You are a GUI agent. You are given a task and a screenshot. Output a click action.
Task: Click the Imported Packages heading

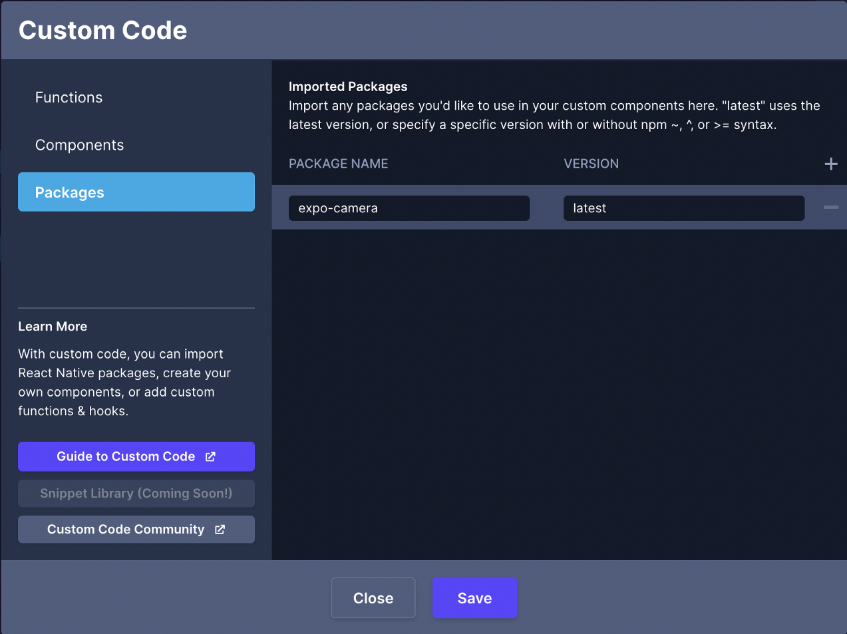tap(347, 86)
